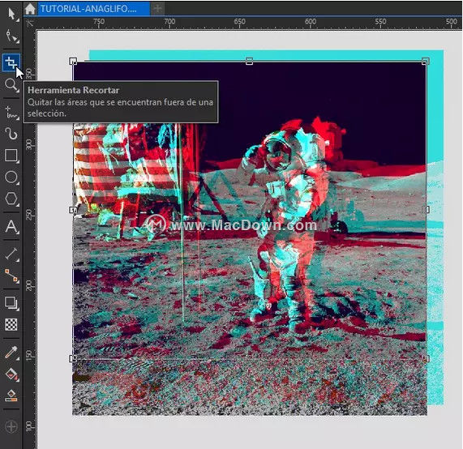Add a new document tab
The height and width of the screenshot is (449, 463).
click(x=157, y=9)
